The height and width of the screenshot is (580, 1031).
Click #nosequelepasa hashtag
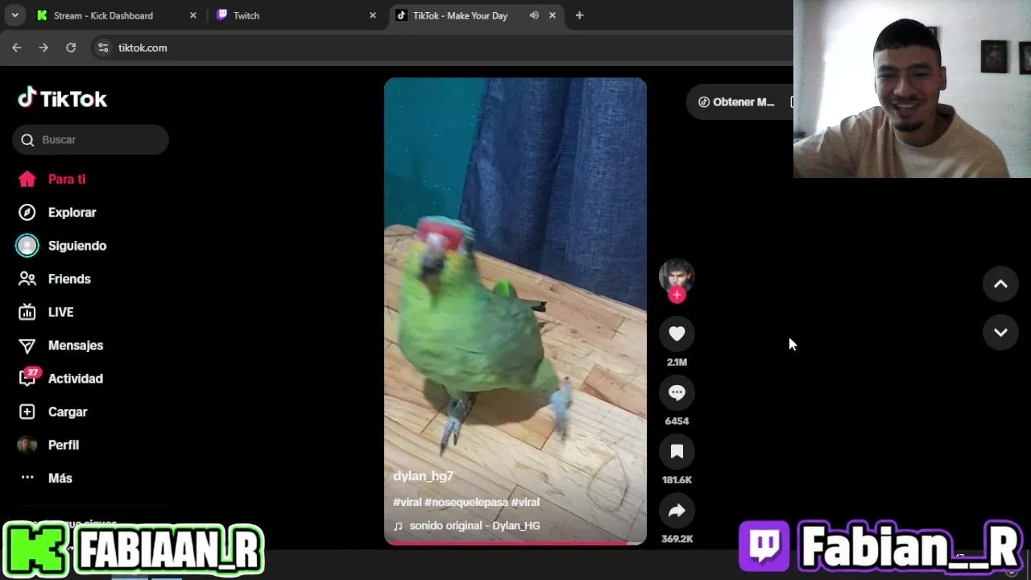[x=466, y=502]
